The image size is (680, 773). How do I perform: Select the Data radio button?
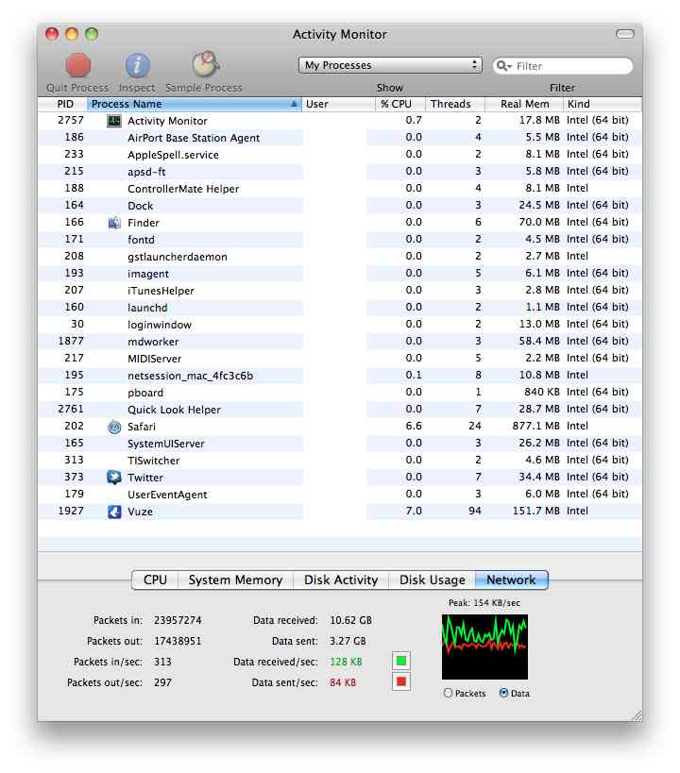pos(503,693)
